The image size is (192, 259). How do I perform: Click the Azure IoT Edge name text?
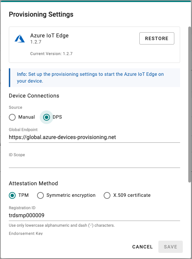pos(49,35)
